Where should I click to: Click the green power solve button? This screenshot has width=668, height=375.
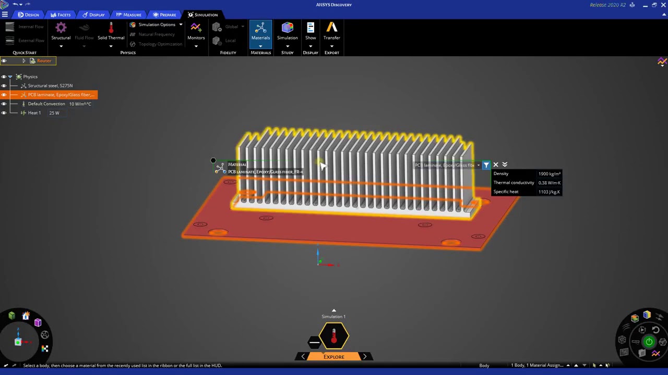(649, 342)
